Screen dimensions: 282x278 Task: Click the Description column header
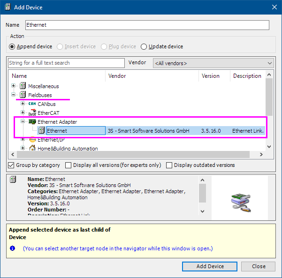coord(247,76)
